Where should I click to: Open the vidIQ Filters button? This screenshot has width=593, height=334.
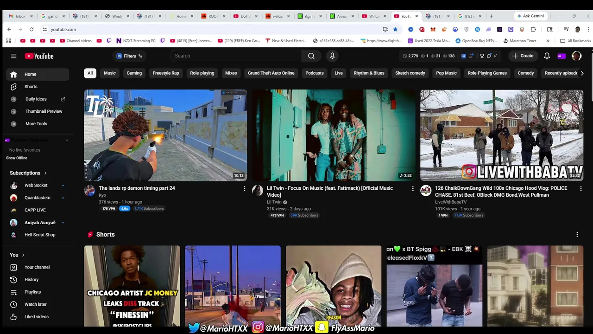[x=129, y=56]
